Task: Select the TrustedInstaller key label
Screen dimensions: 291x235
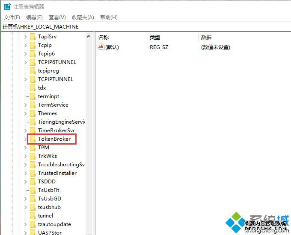Action: click(x=57, y=173)
